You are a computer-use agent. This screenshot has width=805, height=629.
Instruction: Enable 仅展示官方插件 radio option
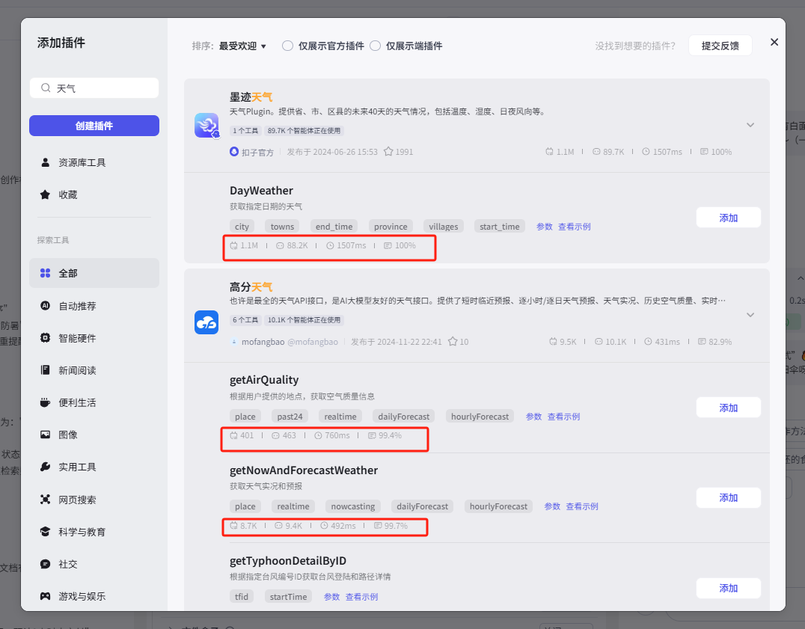pos(287,46)
